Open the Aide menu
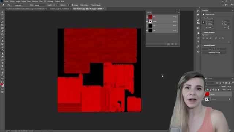The width and height of the screenshot is (234, 132). point(63,1)
